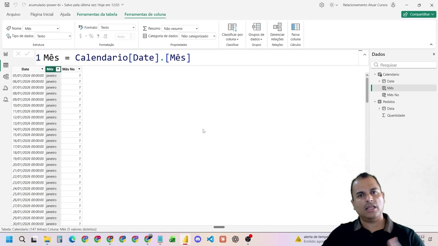Open the Ajuda tab
Viewport: 438px width, 246px height.
coord(65,14)
